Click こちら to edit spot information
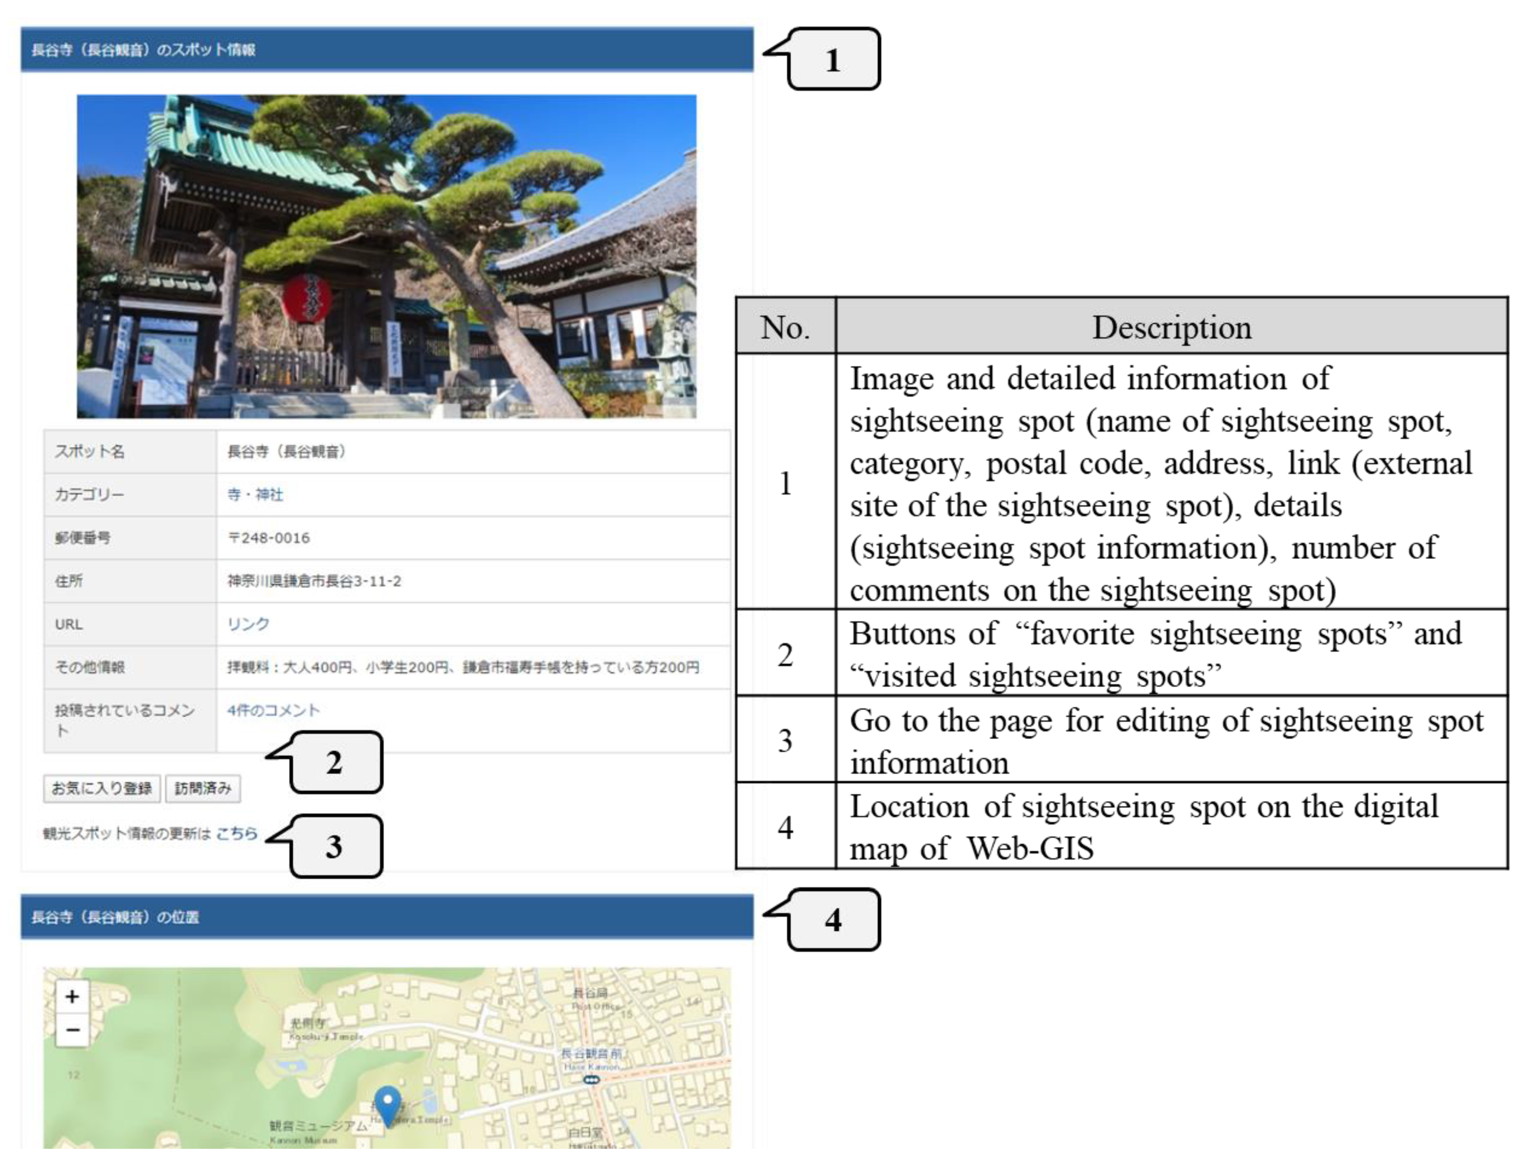Image resolution: width=1530 pixels, height=1175 pixels. [237, 833]
